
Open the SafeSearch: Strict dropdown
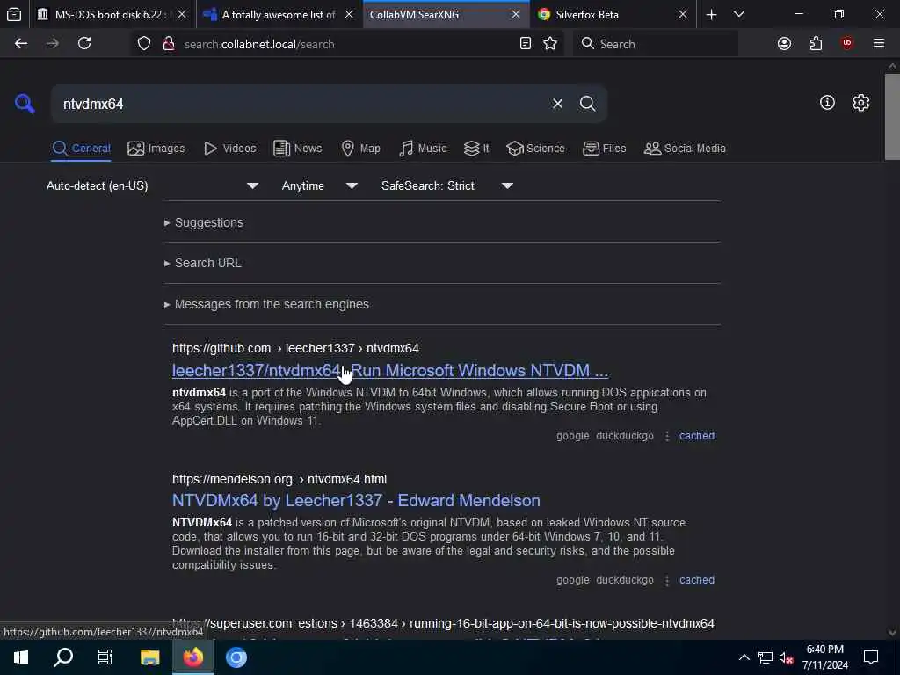coord(447,186)
